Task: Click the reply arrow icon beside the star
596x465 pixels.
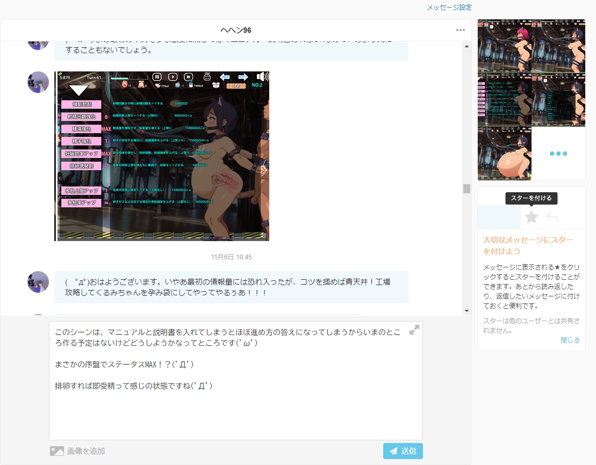Action: click(552, 217)
